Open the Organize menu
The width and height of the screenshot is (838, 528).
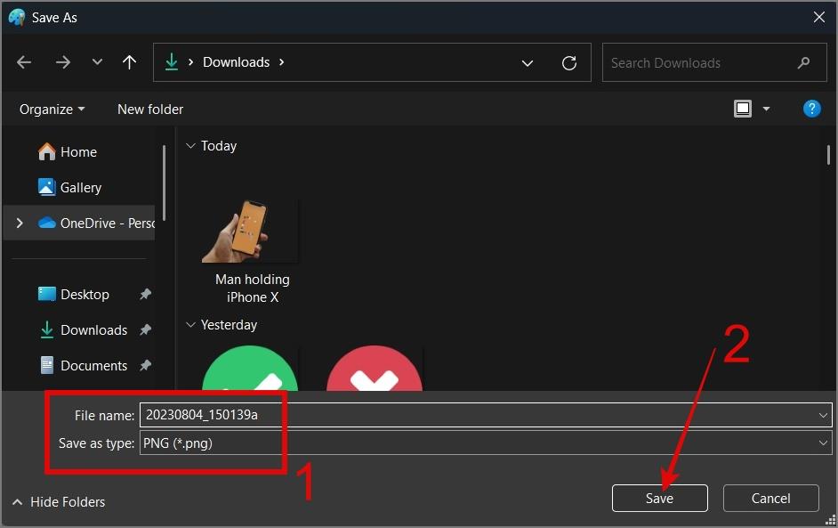pyautogui.click(x=52, y=110)
